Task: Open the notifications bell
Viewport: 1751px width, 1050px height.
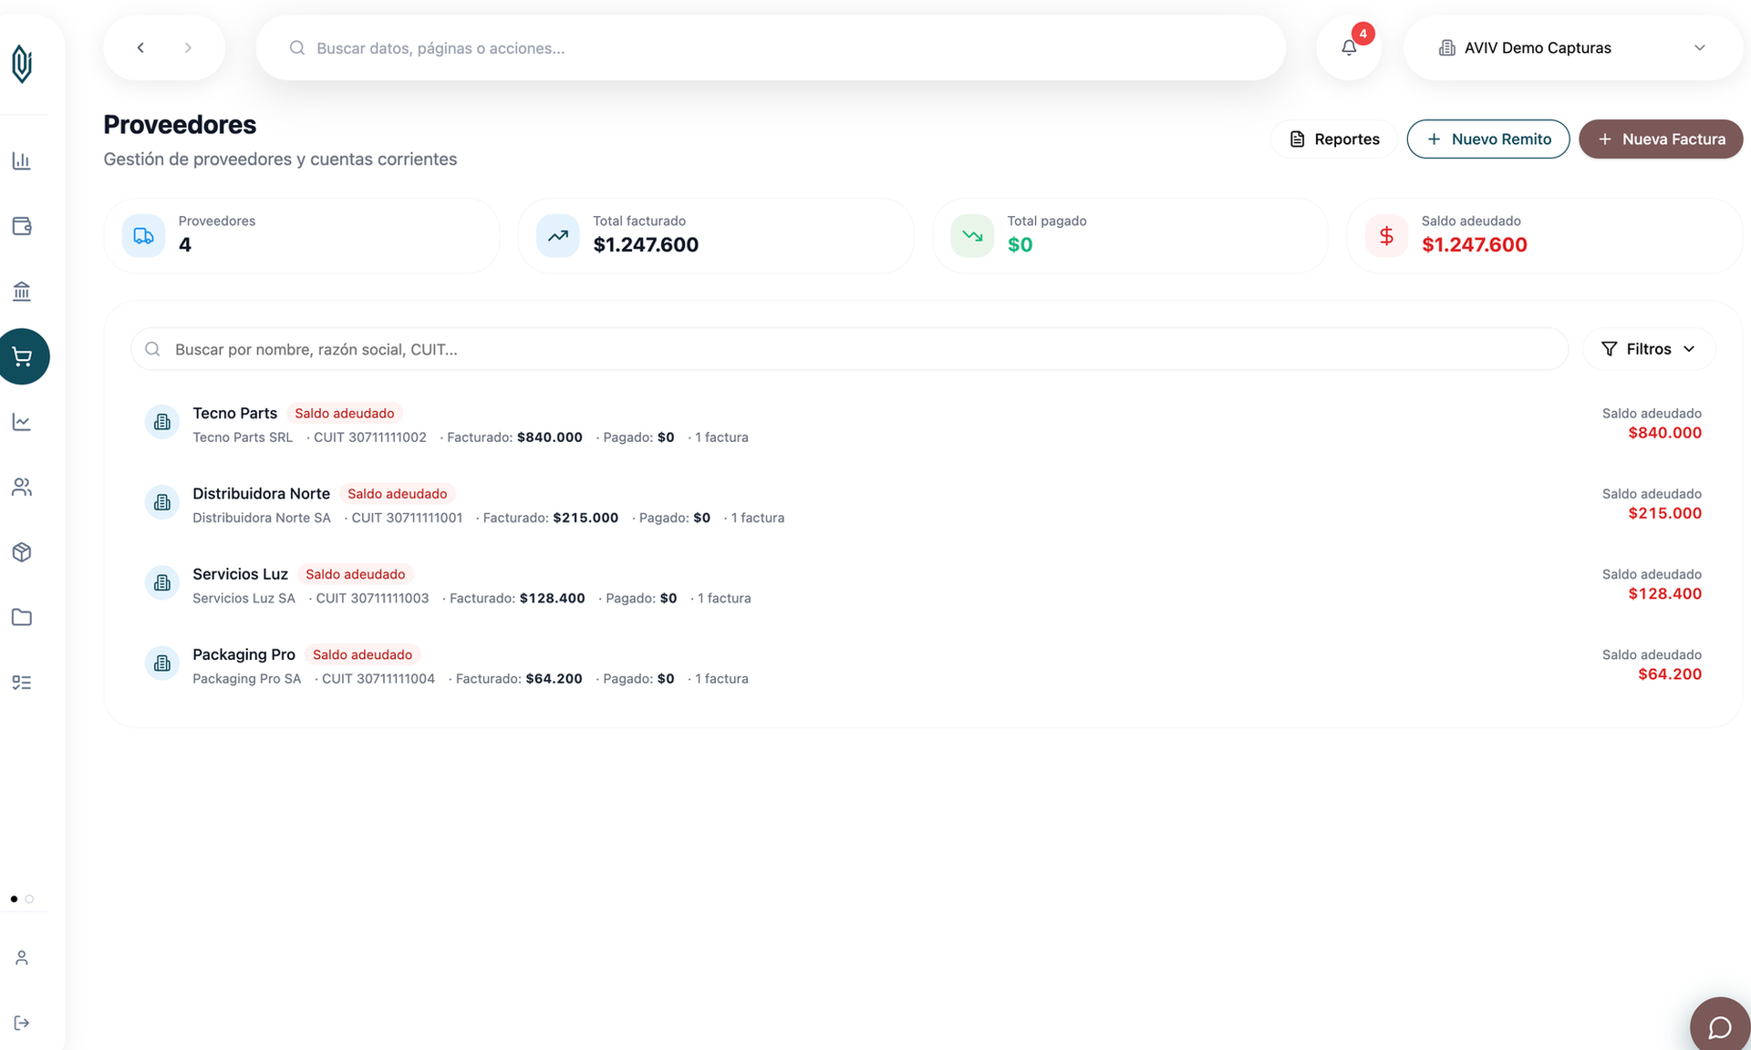Action: click(x=1349, y=47)
